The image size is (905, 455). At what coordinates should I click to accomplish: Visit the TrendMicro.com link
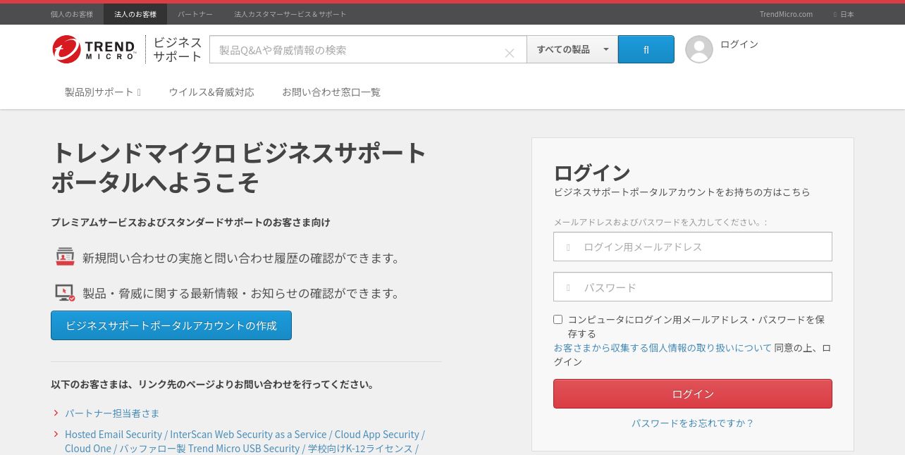coord(786,14)
